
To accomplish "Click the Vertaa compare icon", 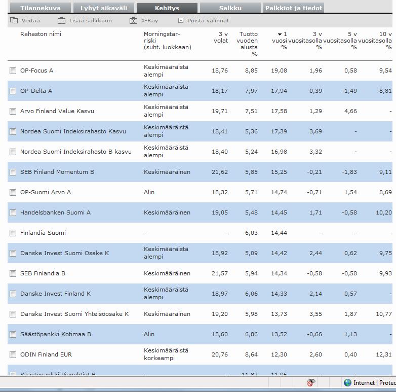I will [x=14, y=20].
